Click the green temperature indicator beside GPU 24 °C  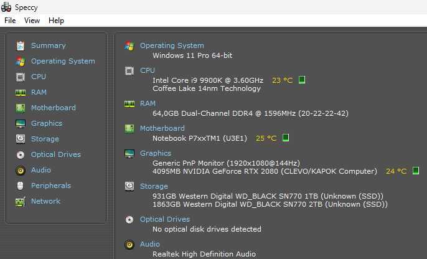click(x=416, y=171)
